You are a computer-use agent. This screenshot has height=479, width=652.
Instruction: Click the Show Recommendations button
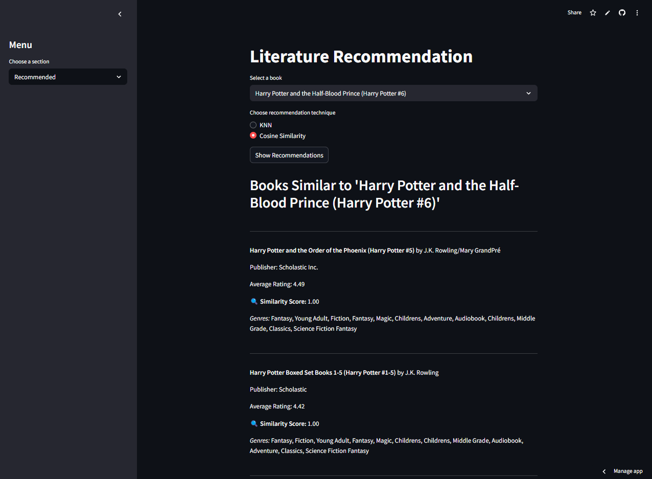[289, 155]
